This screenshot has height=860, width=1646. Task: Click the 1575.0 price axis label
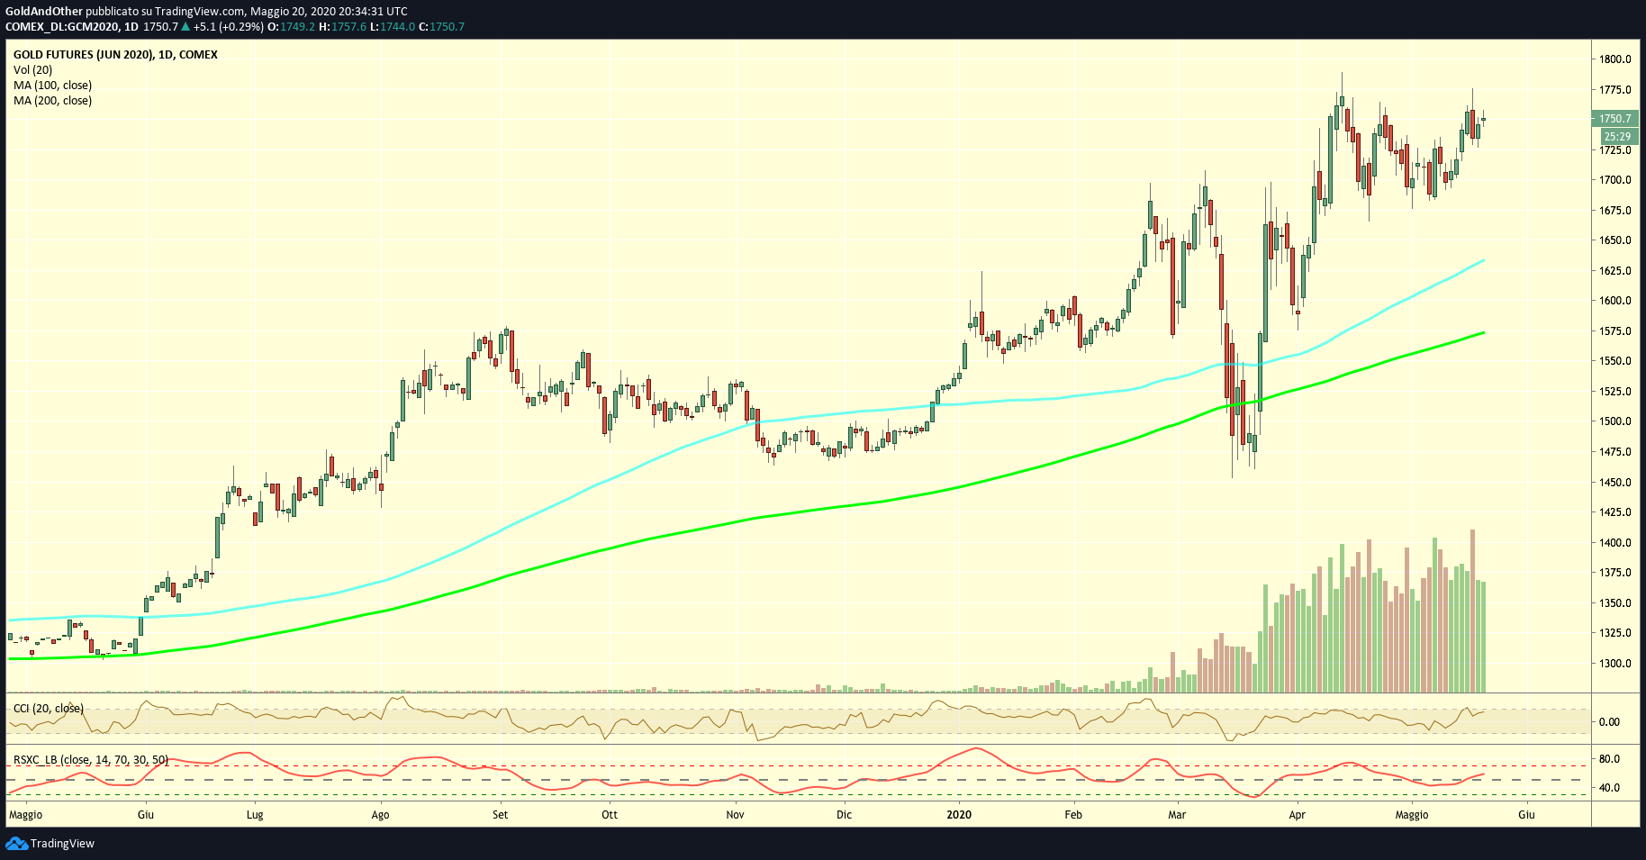1615,331
